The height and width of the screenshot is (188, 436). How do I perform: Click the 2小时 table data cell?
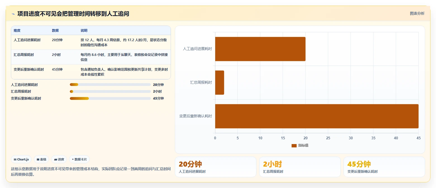coord(56,55)
